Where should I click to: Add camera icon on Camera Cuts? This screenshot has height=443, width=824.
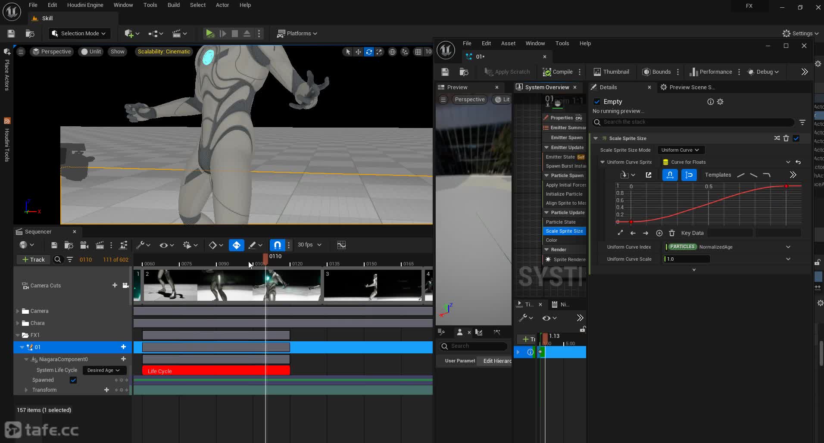(125, 285)
